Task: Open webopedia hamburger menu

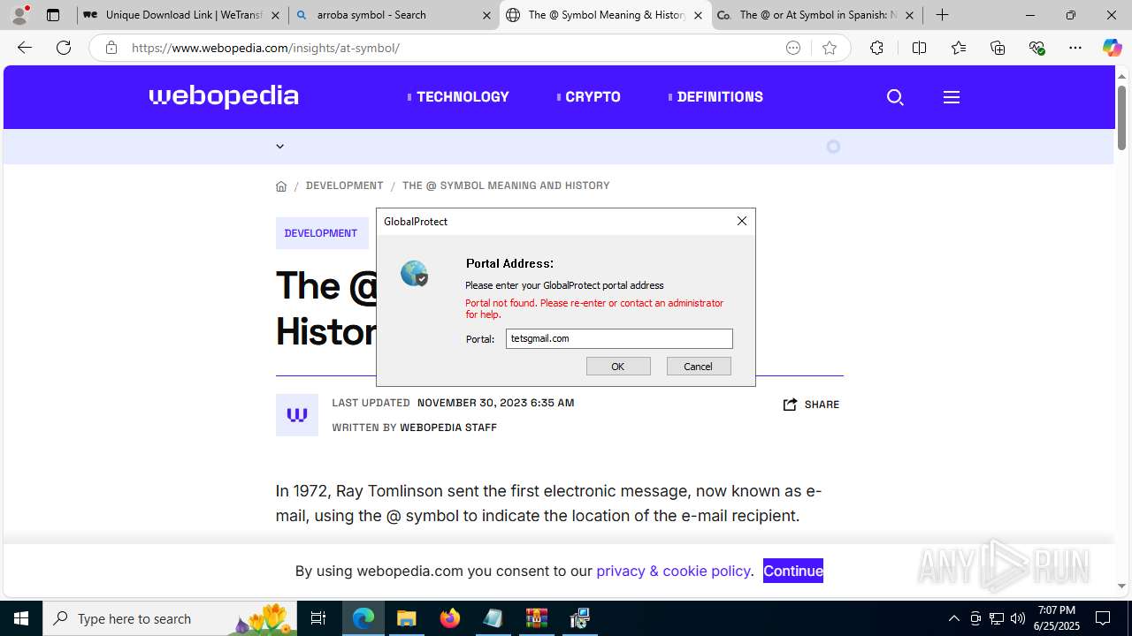Action: click(x=952, y=97)
